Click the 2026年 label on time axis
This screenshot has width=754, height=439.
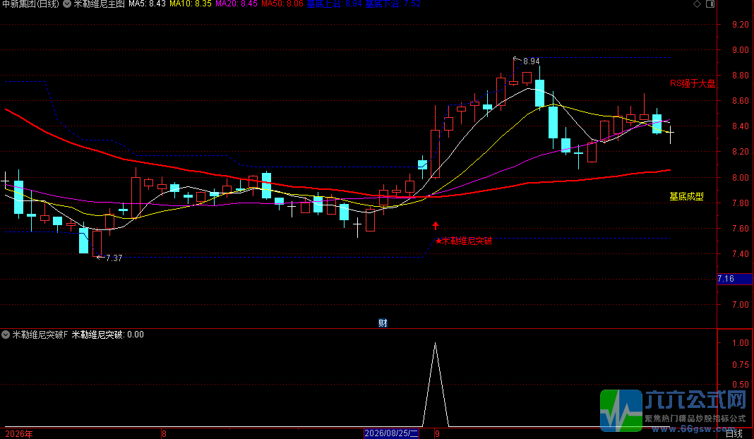19,434
